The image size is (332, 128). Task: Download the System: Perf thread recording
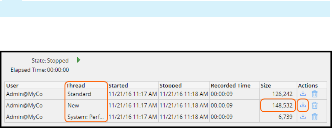click(x=303, y=116)
